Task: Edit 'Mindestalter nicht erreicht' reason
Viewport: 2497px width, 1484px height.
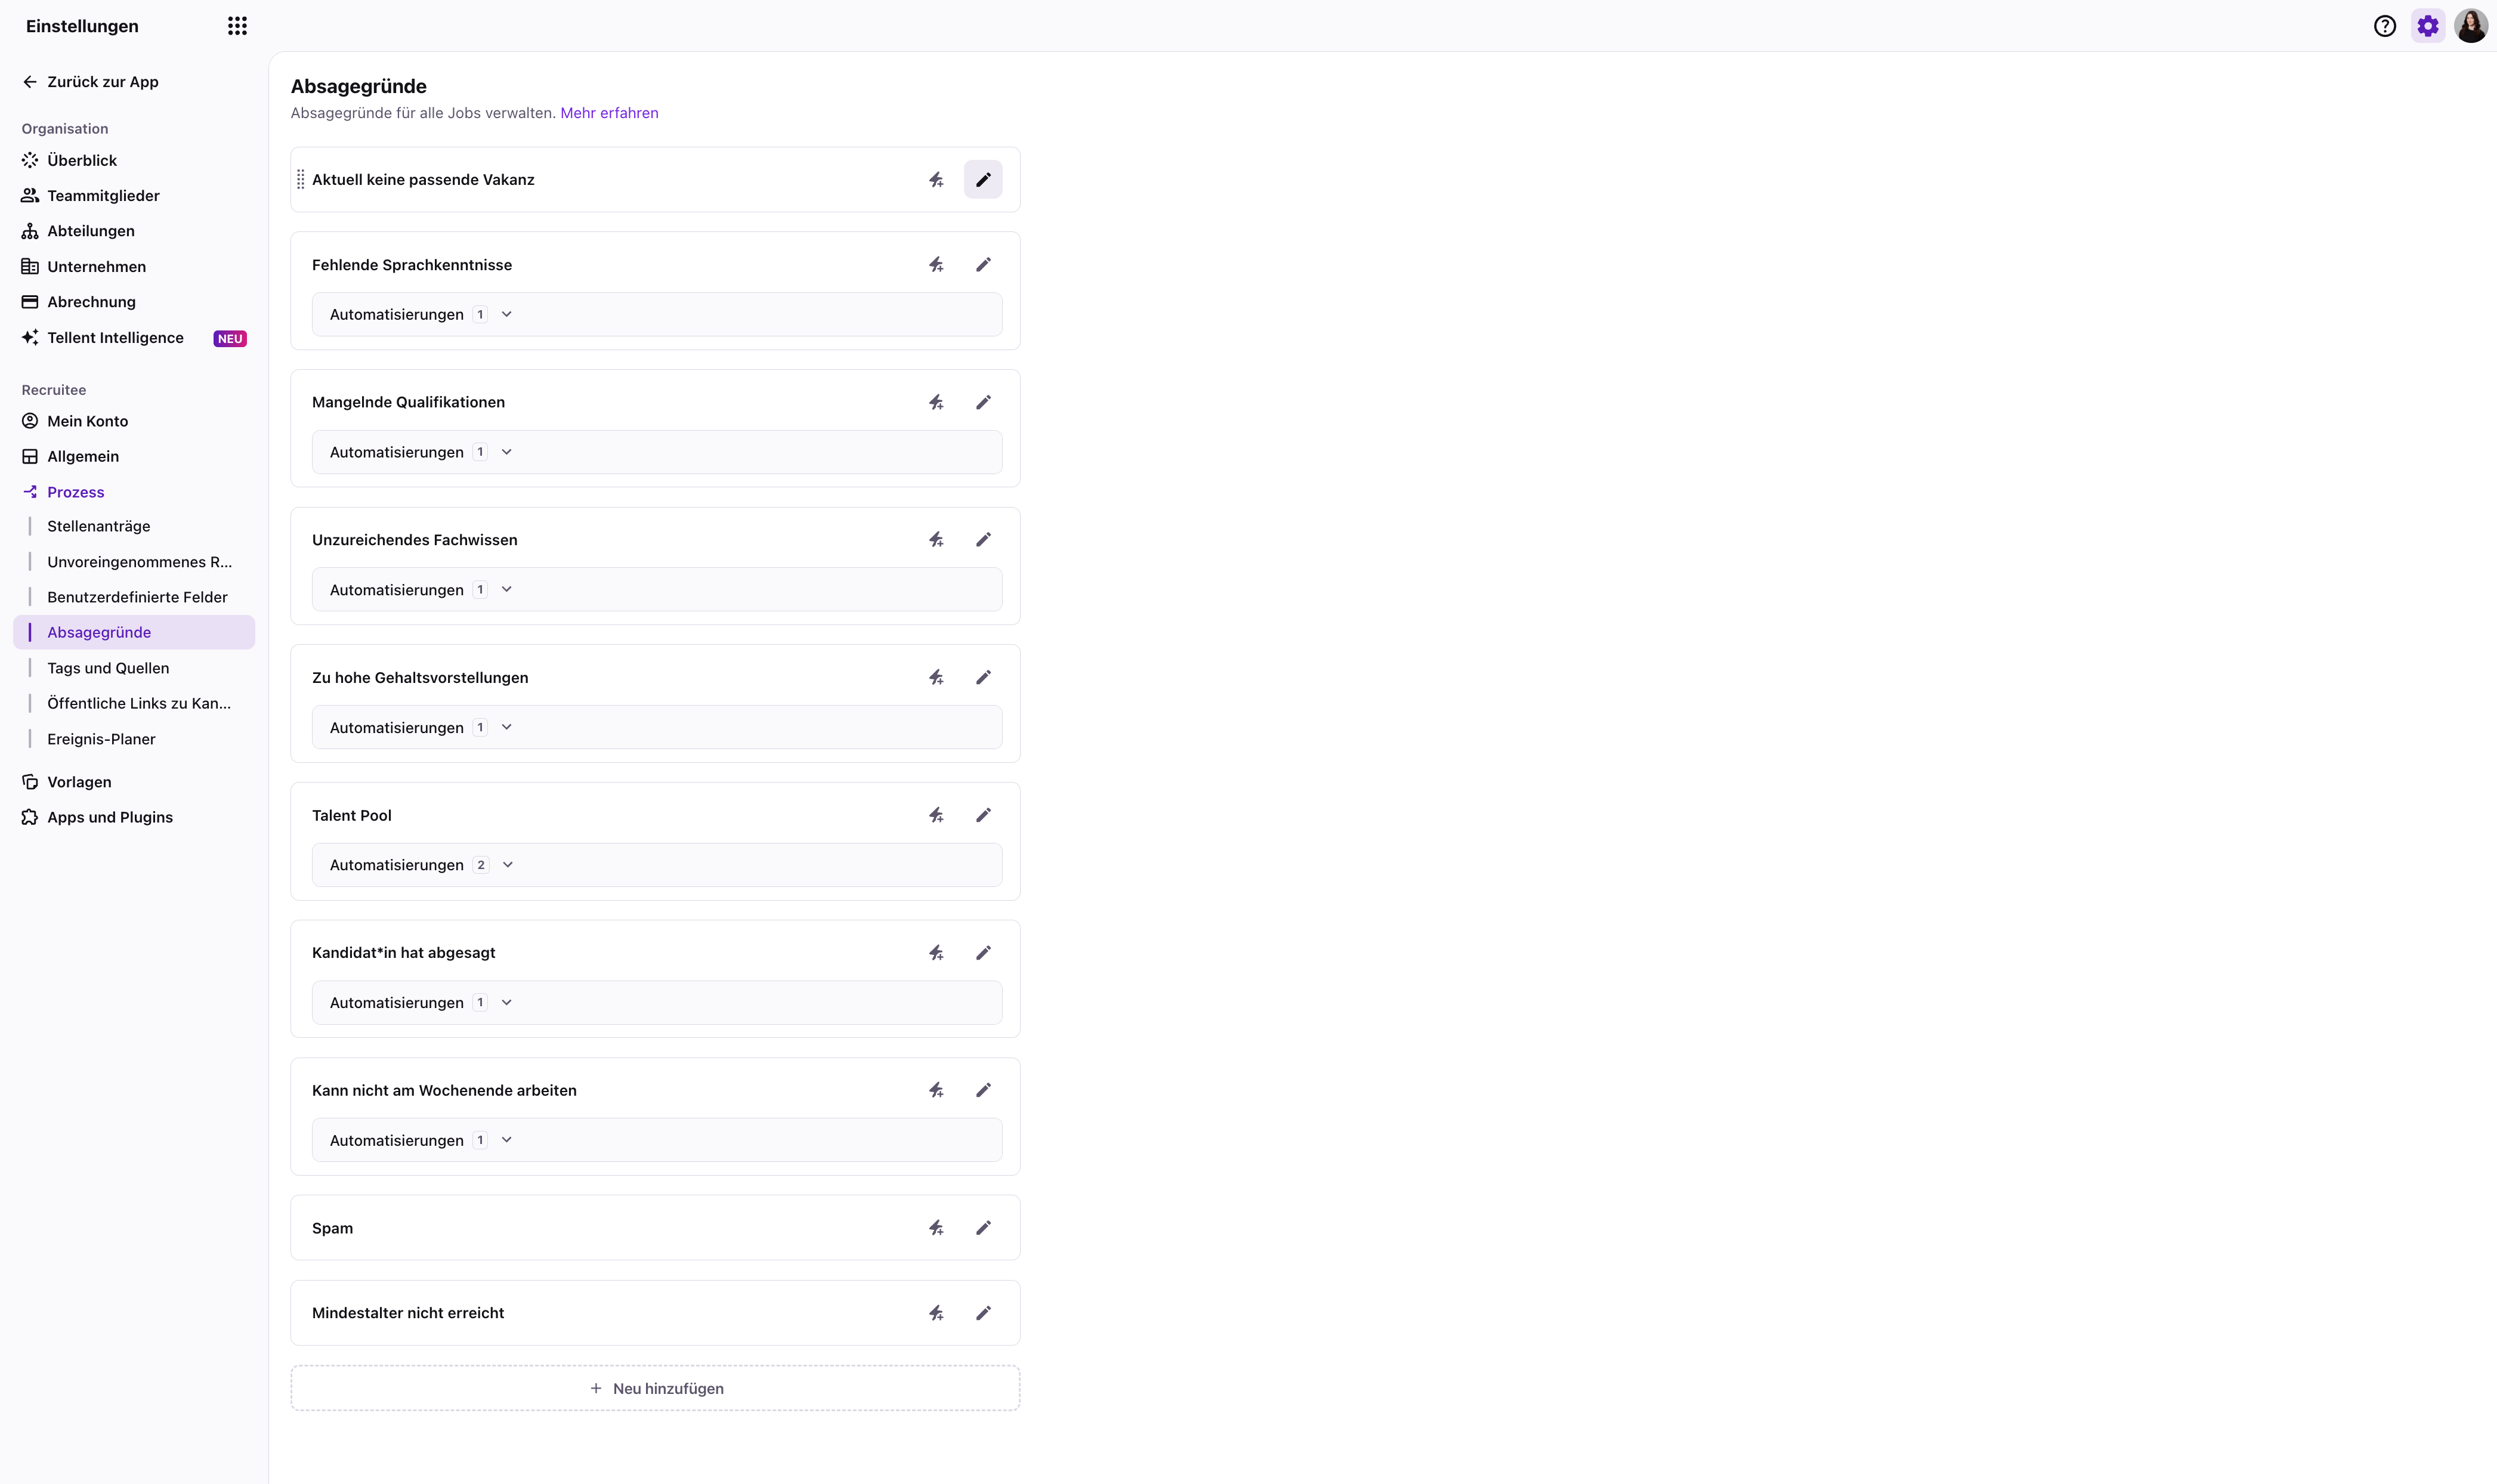Action: (x=982, y=1313)
